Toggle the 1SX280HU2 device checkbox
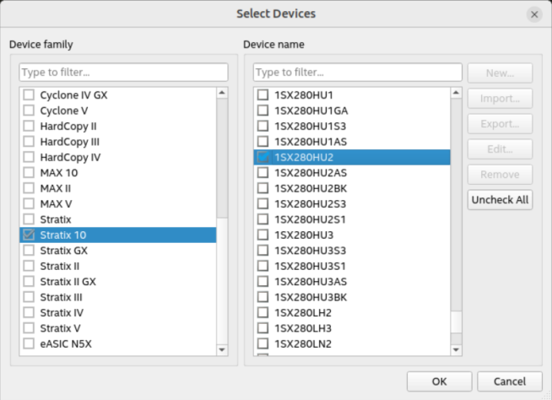Screen dimensions: 552x400 [x=262, y=157]
